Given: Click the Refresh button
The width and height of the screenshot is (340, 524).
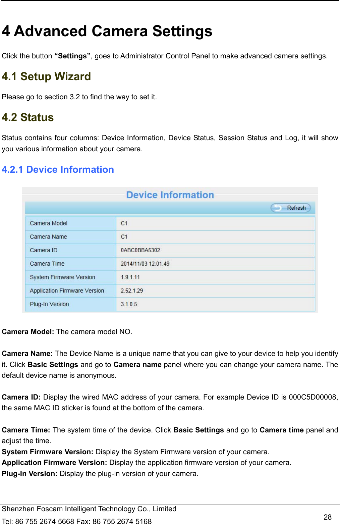Looking at the screenshot, I should coord(290,208).
